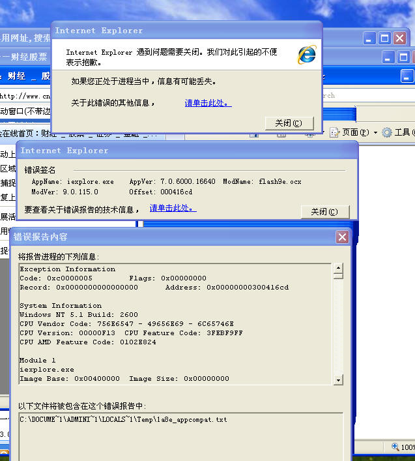Select the 在线首页:财经 browser tab
415x461 pixels.
(83, 135)
